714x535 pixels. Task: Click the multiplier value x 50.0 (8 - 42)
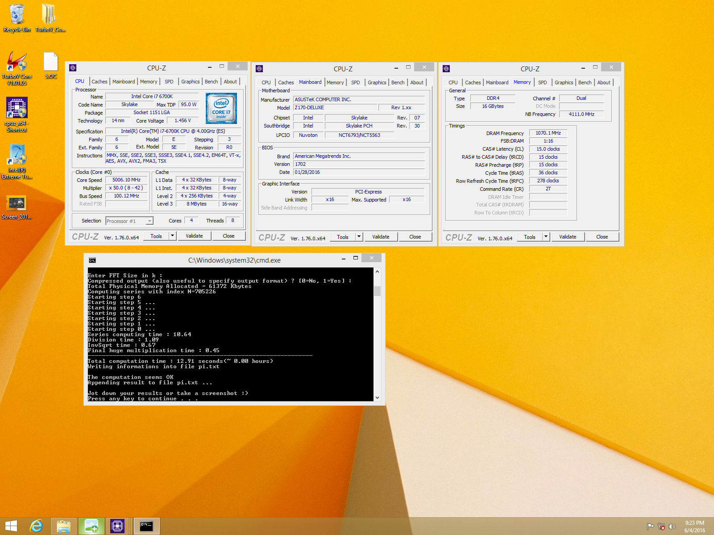pyautogui.click(x=126, y=188)
